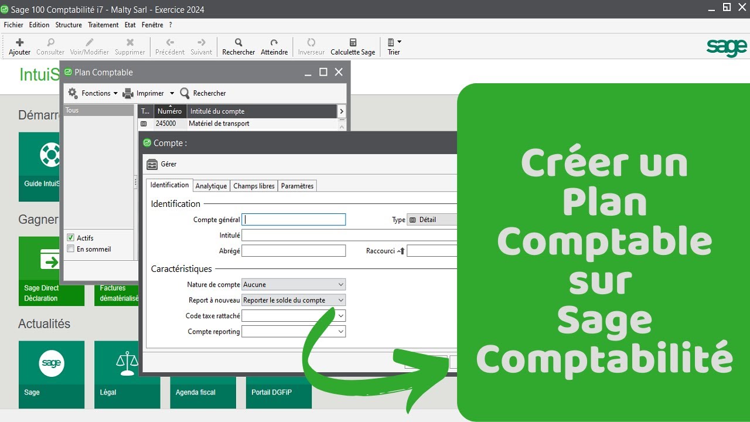Open the Imprimer dropdown arrow
Image resolution: width=750 pixels, height=422 pixels.
(x=172, y=93)
